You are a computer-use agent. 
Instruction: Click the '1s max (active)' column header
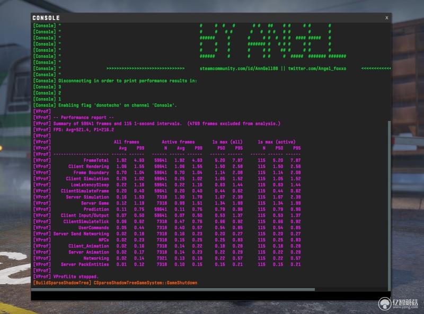277,142
